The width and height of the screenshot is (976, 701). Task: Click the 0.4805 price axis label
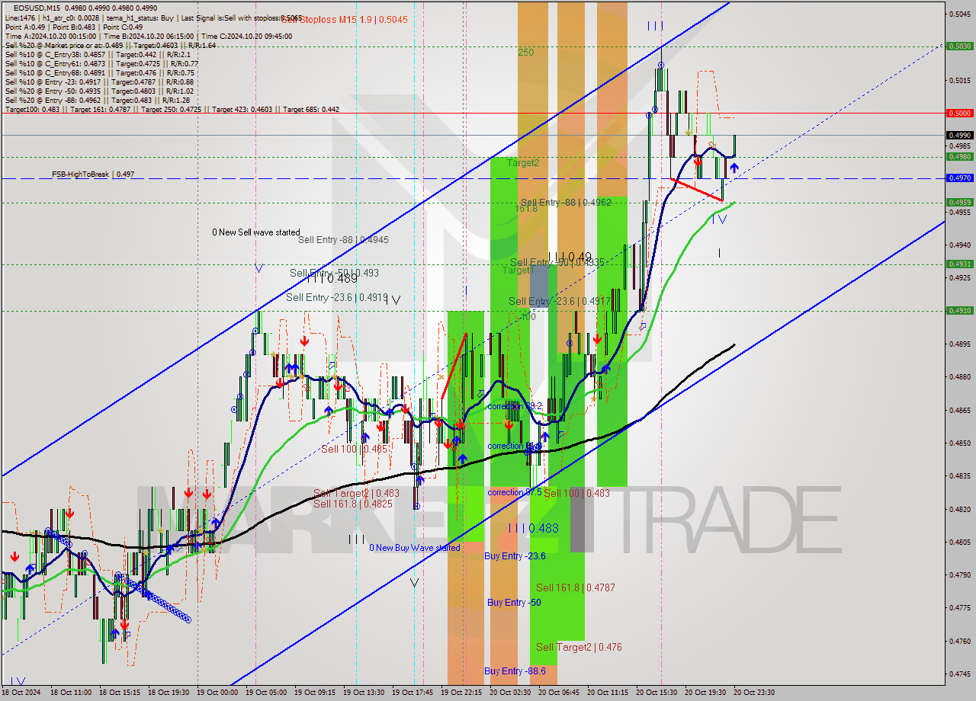[x=959, y=542]
